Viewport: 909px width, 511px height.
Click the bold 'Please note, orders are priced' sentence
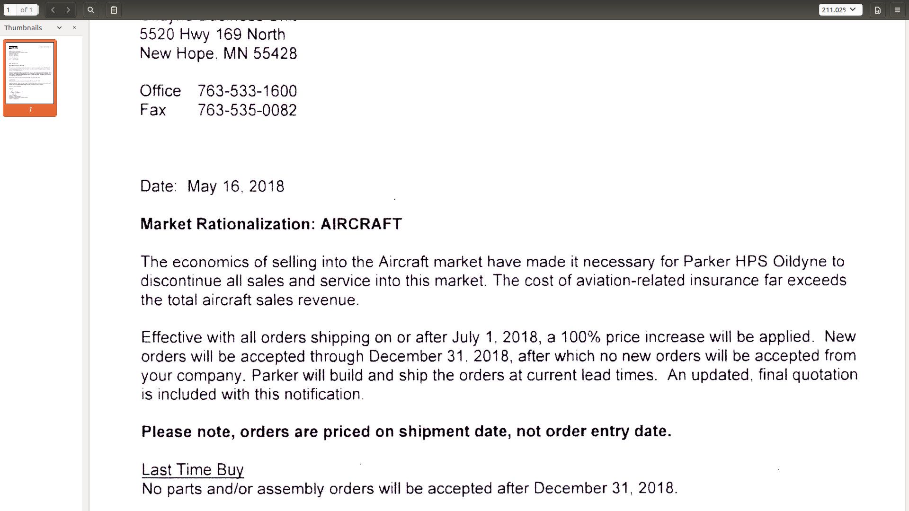click(x=406, y=431)
